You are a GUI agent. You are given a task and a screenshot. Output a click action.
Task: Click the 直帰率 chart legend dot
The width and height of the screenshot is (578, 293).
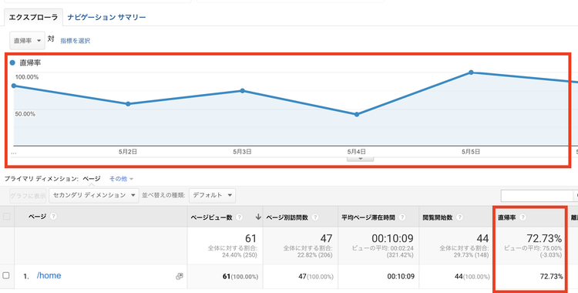click(12, 62)
